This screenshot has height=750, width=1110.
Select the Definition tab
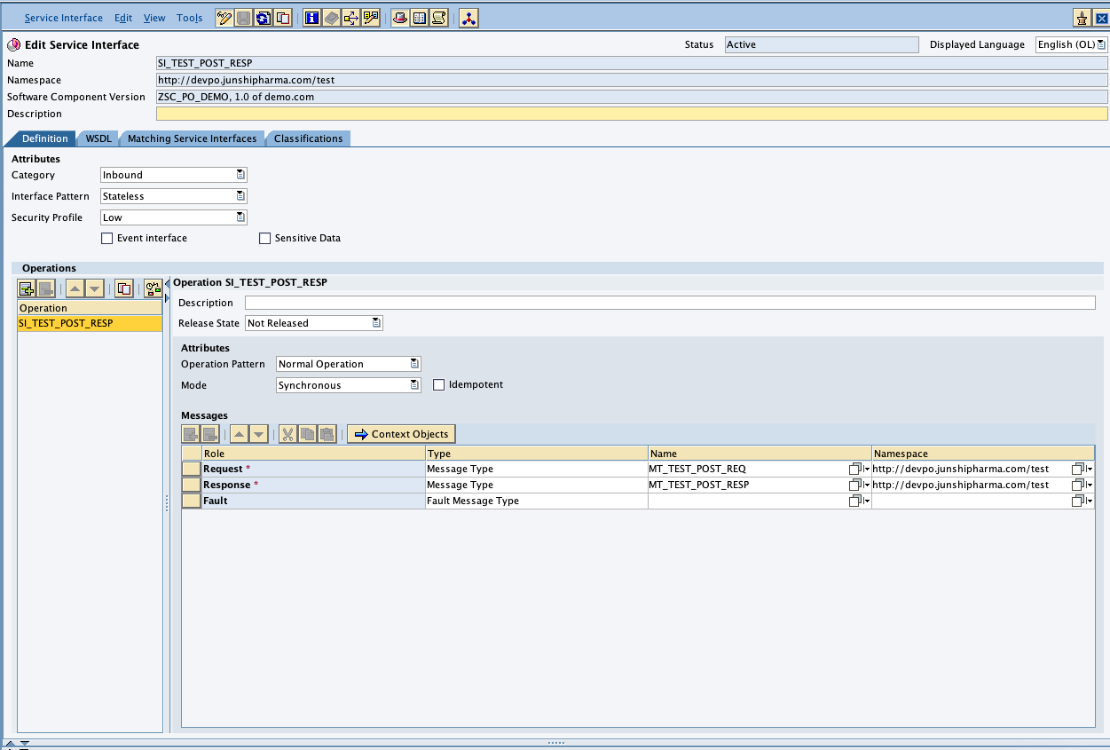click(44, 138)
